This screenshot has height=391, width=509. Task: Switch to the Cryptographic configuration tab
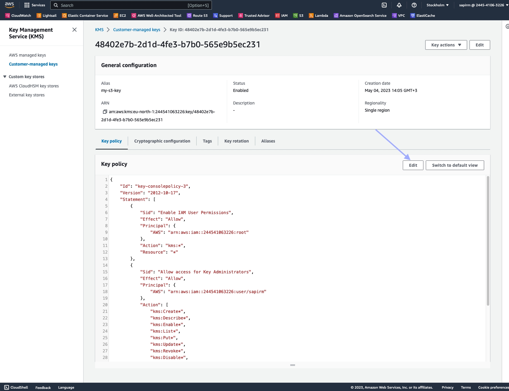162,141
